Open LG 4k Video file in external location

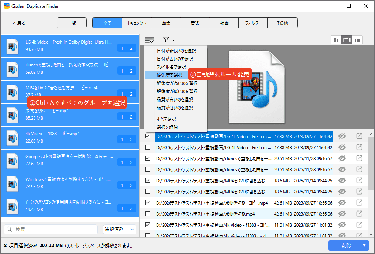point(359,136)
